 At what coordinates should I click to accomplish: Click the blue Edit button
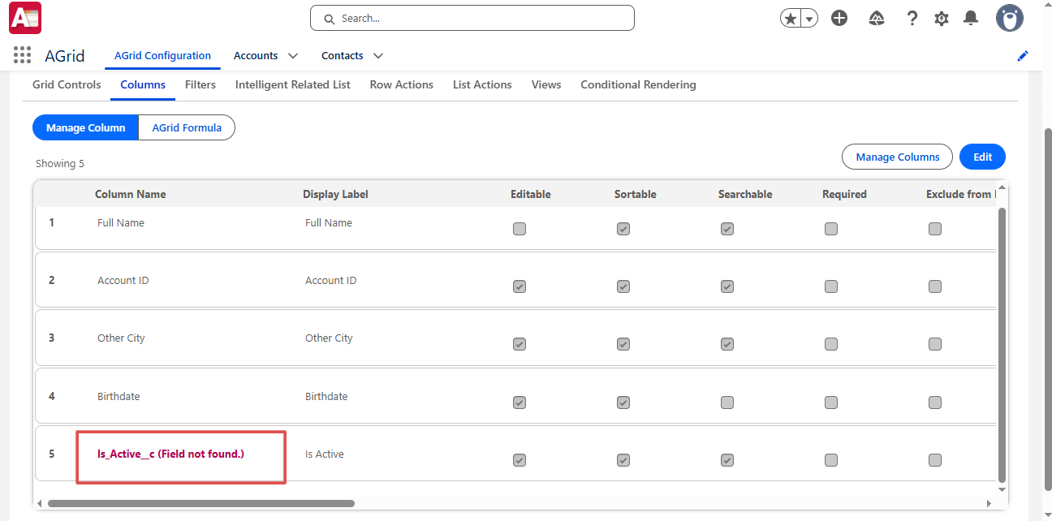tap(983, 157)
